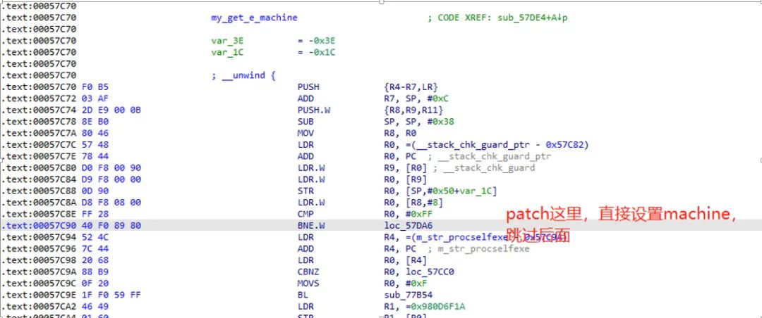The height and width of the screenshot is (318, 762).
Task: Select opcode bytes 40 F0 89 80
Action: [110, 226]
